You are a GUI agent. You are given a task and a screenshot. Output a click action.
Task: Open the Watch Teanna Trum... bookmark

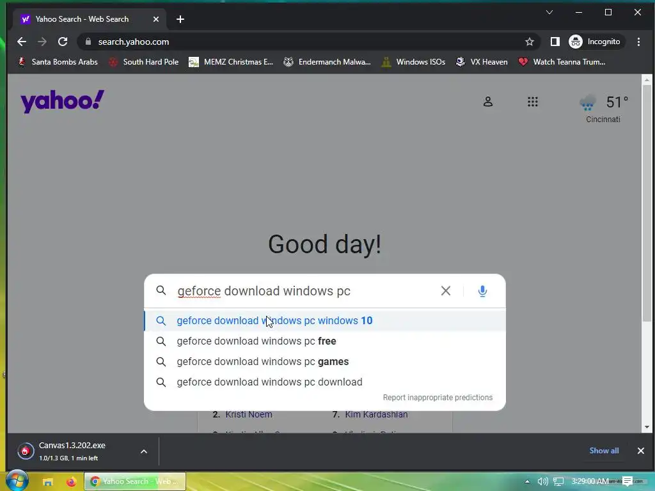pos(562,62)
